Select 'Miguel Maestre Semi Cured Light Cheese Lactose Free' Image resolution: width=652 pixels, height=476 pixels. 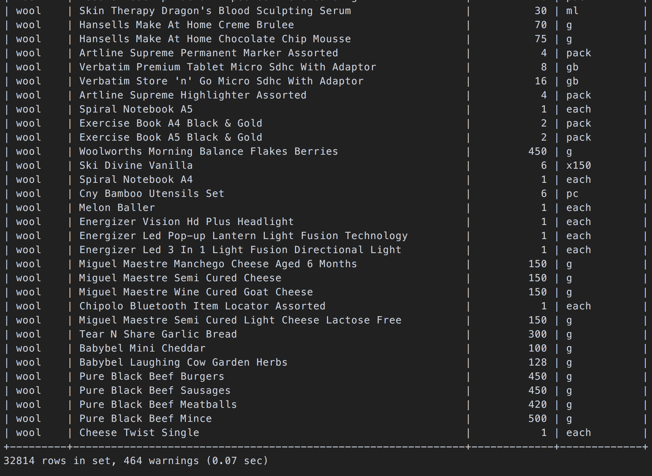[240, 320]
